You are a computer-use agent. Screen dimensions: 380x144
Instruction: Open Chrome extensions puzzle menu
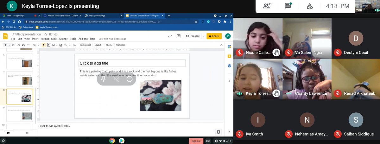tap(225, 22)
